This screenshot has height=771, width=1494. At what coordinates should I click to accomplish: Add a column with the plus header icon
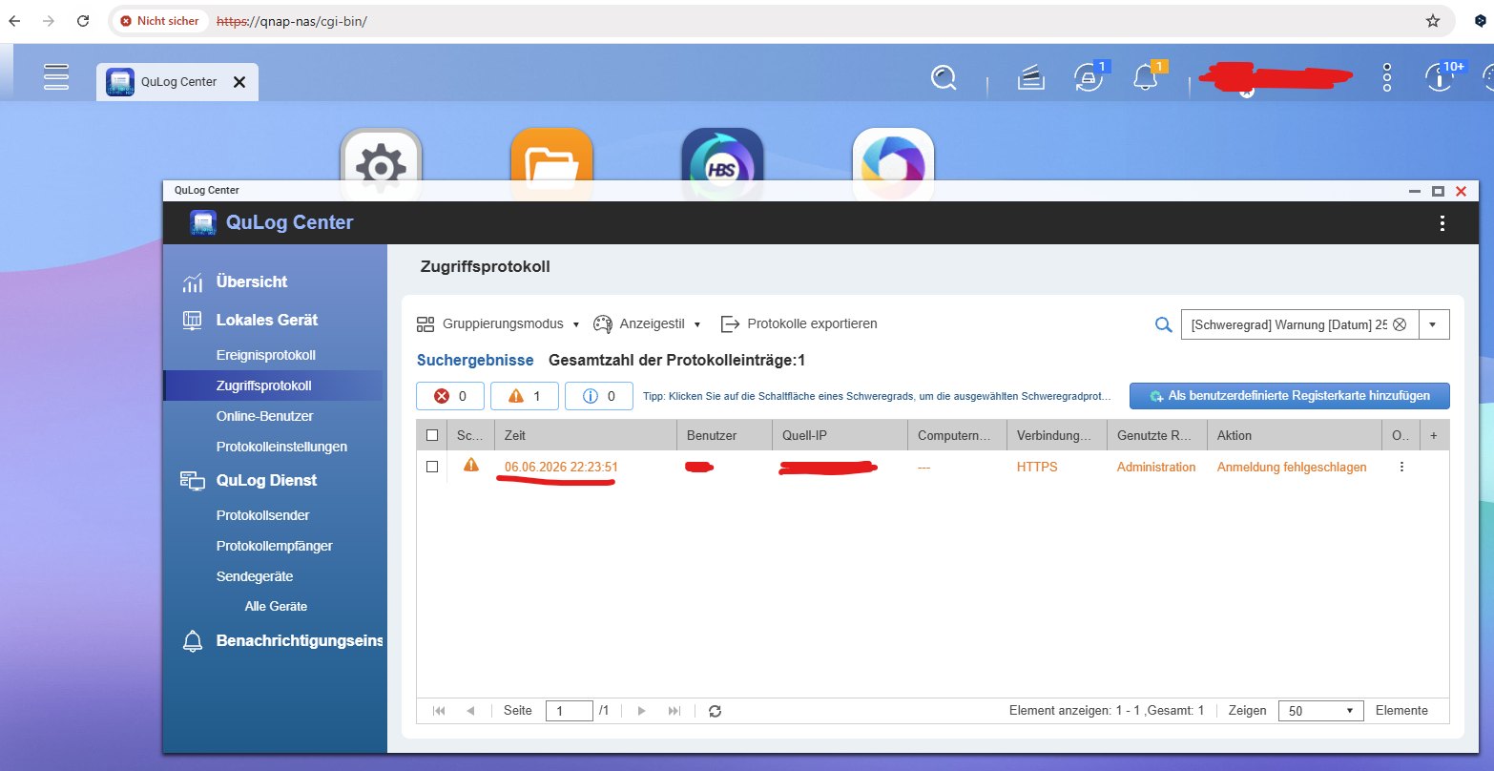click(1433, 435)
